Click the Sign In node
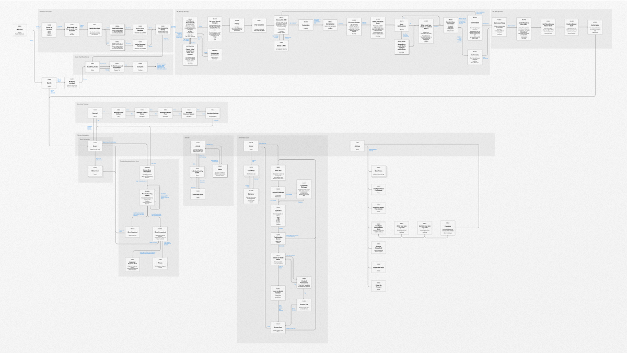The height and width of the screenshot is (353, 627). coord(50,84)
